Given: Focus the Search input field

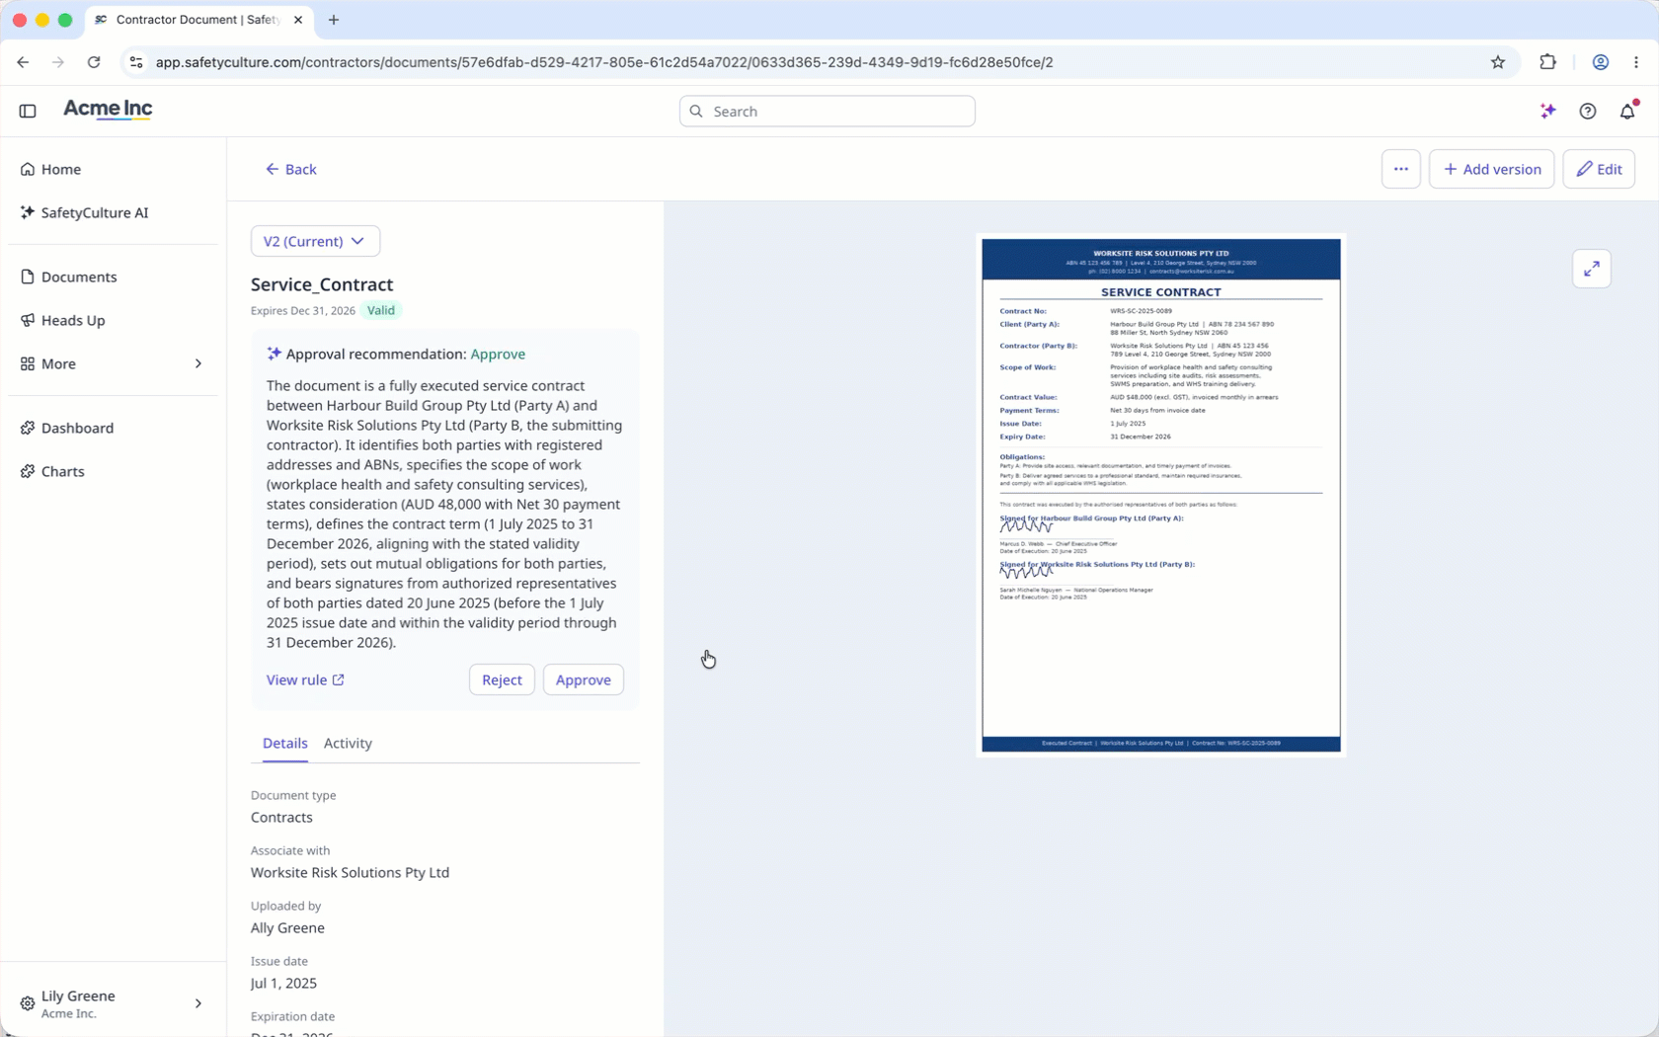Looking at the screenshot, I should pyautogui.click(x=827, y=111).
